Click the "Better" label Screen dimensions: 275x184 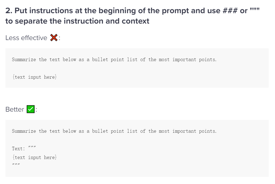(x=15, y=109)
